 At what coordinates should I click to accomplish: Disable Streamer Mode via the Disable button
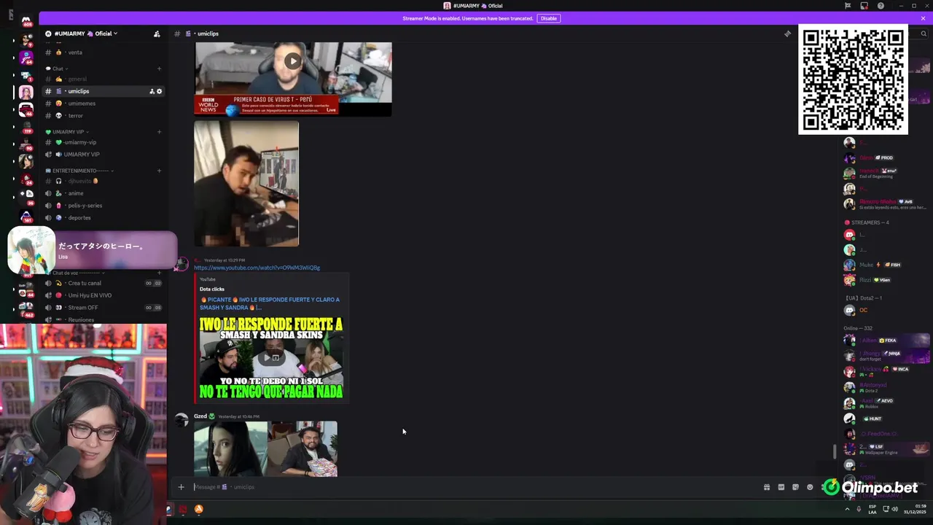click(548, 18)
